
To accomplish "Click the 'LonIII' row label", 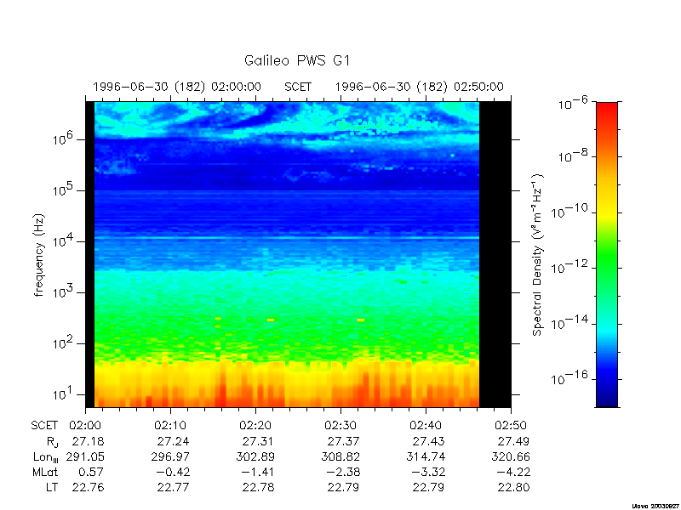I will pyautogui.click(x=46, y=457).
